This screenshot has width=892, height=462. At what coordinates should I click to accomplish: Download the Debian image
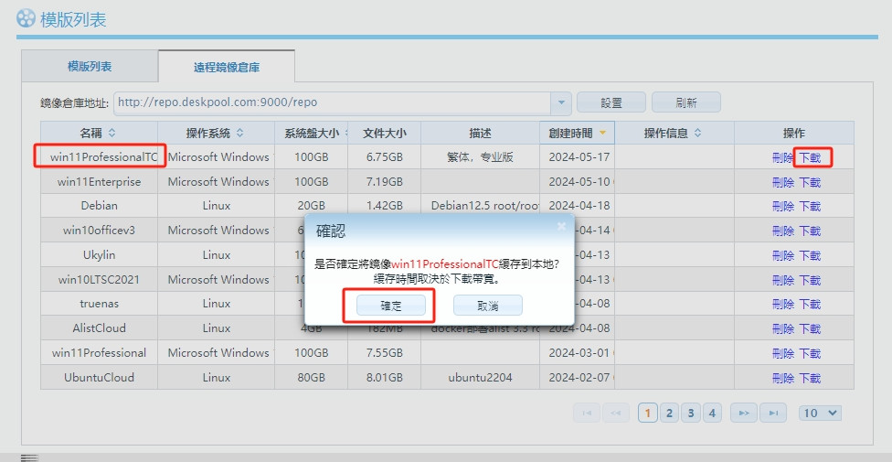[810, 206]
